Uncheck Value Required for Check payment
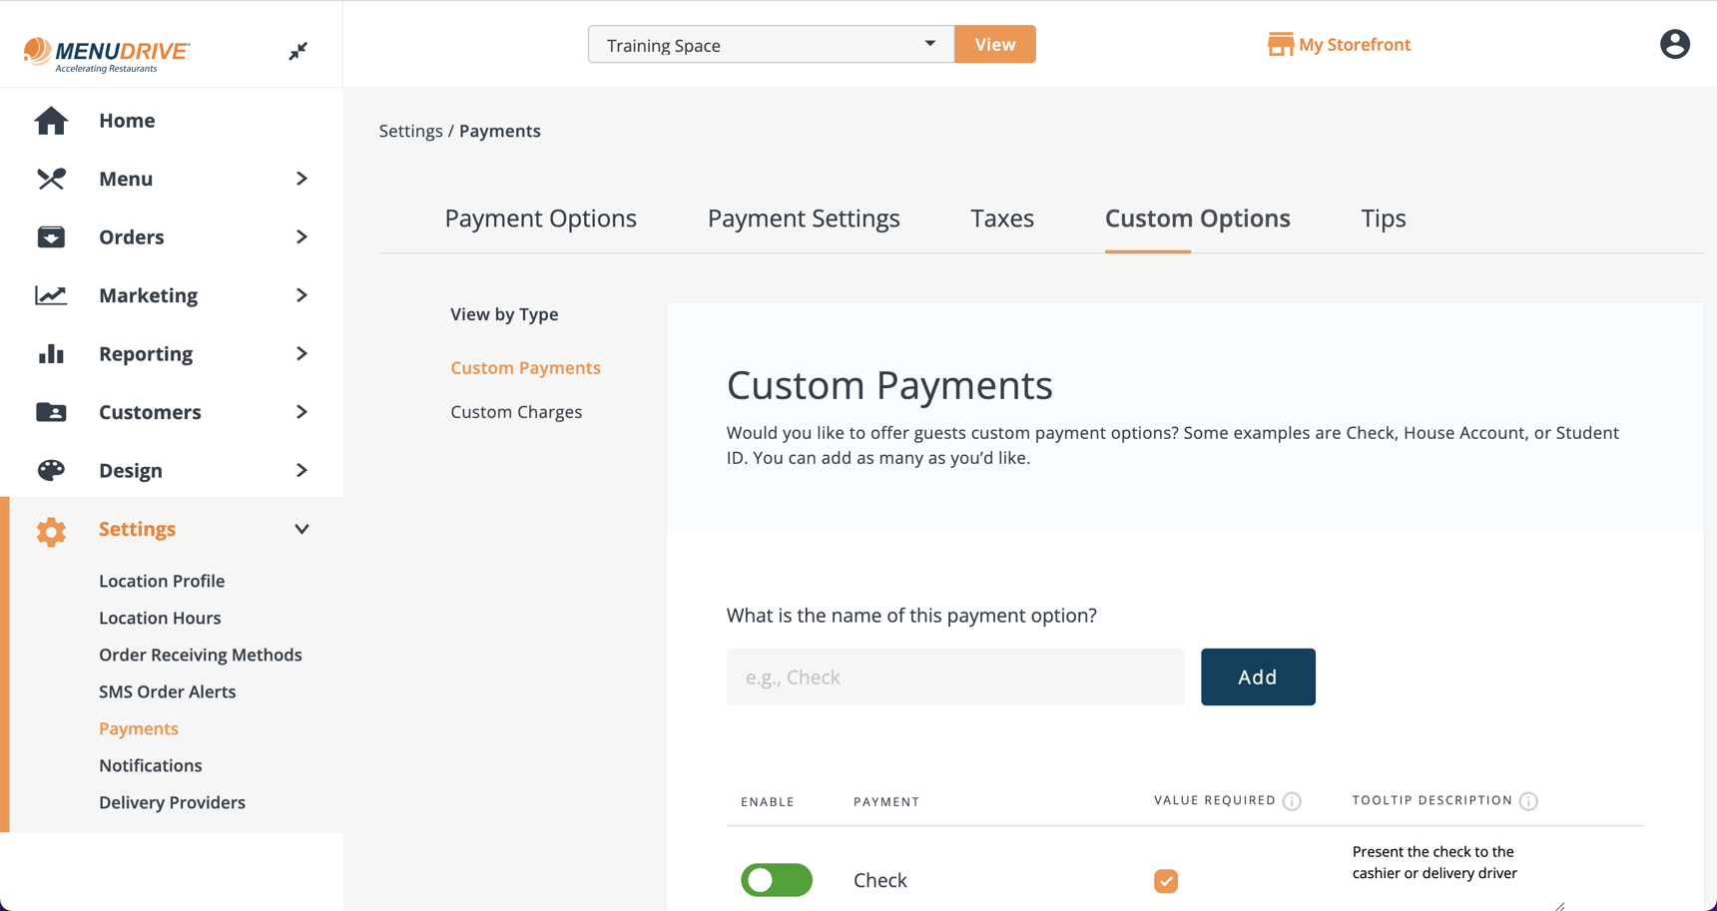This screenshot has width=1717, height=911. [x=1166, y=880]
